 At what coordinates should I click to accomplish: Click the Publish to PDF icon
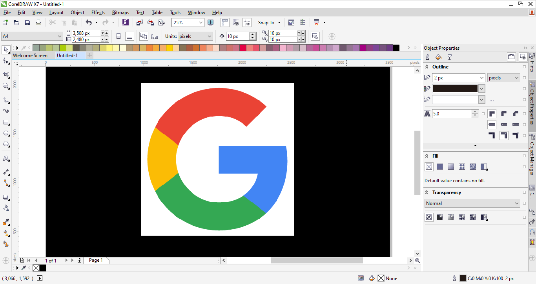(x=161, y=23)
